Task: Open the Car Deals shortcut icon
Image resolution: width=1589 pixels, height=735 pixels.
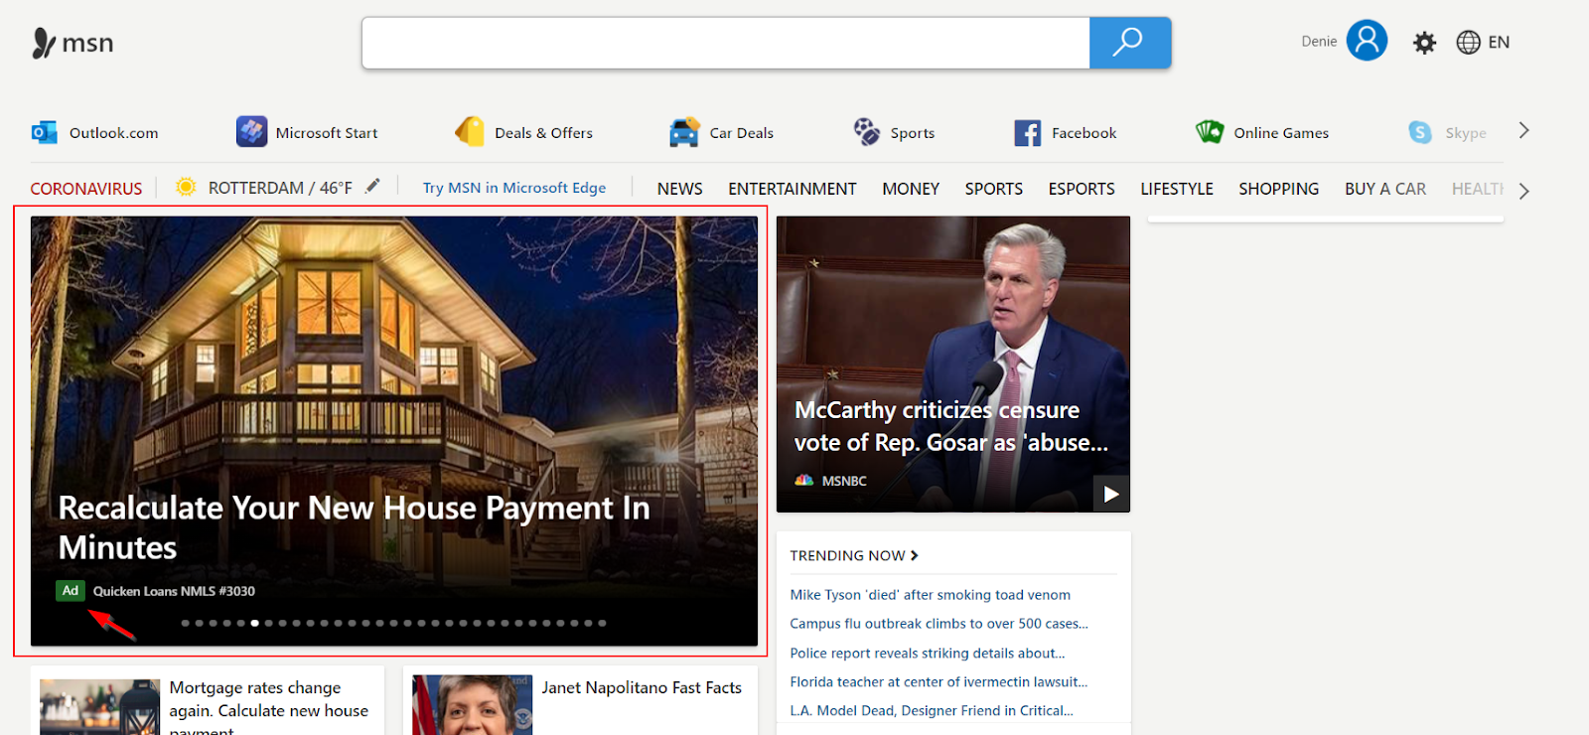Action: [x=684, y=132]
